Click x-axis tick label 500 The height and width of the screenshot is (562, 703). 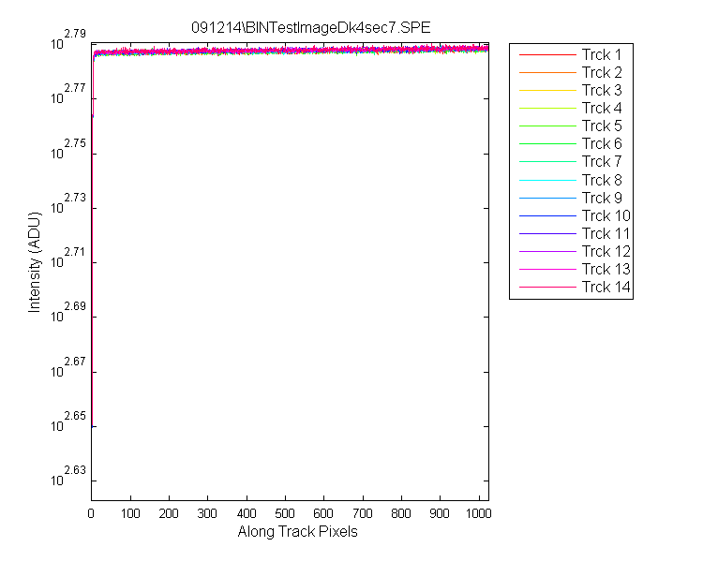coord(285,513)
